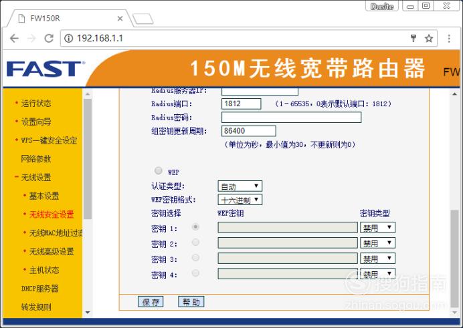
Task: Click the browser forward arrow
Action: 31,38
